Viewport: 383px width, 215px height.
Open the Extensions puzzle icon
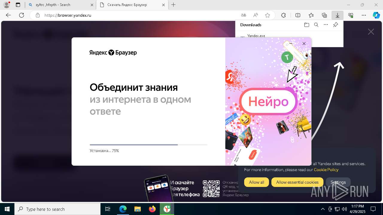coord(283,15)
